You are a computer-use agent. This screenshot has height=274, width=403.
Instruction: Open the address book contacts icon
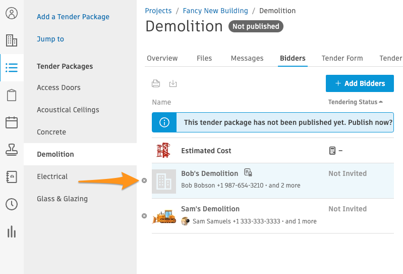[x=12, y=177]
